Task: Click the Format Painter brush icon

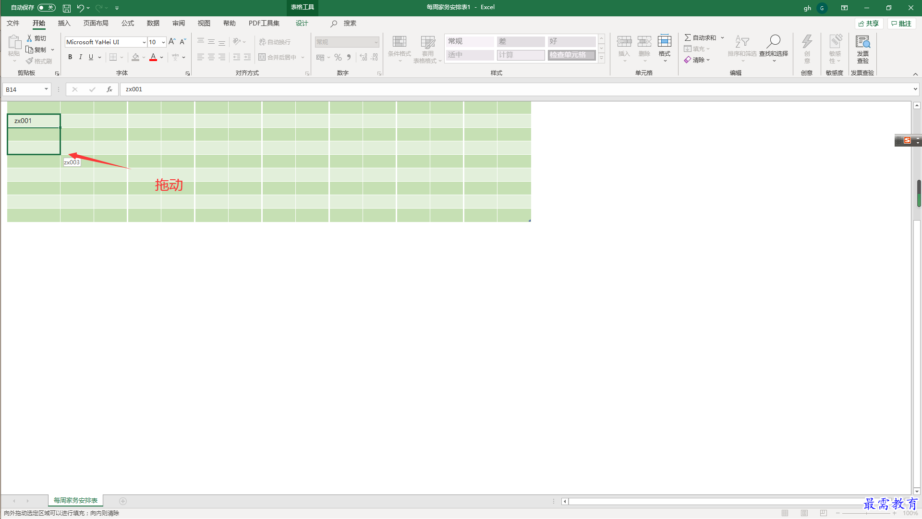Action: point(29,61)
